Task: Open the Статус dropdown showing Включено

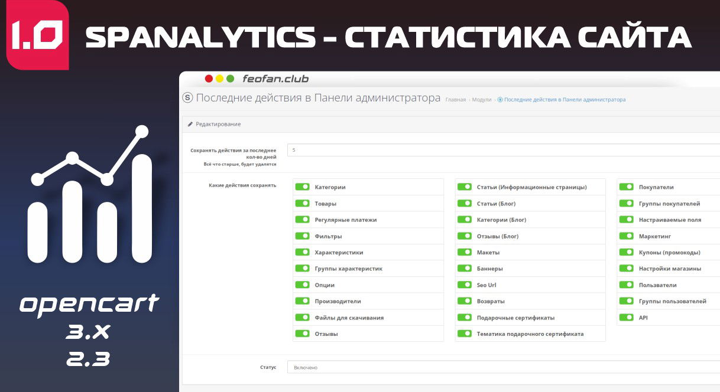Action: (x=502, y=367)
